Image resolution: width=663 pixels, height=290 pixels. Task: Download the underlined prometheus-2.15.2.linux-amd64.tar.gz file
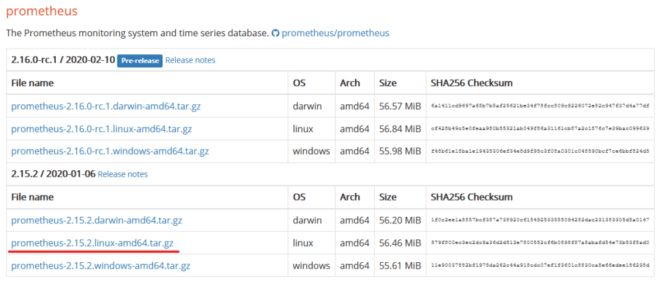(x=92, y=243)
